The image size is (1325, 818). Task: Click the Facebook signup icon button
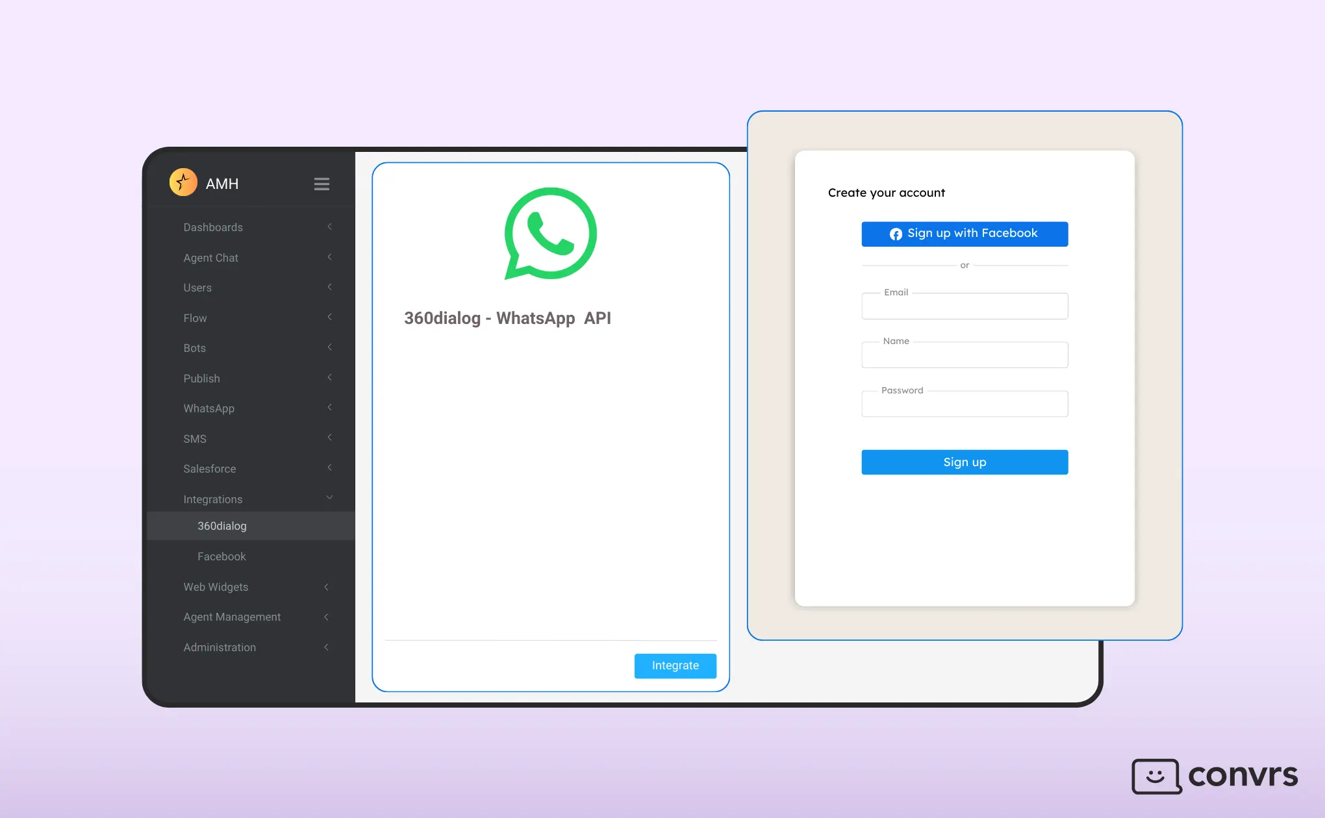[895, 234]
